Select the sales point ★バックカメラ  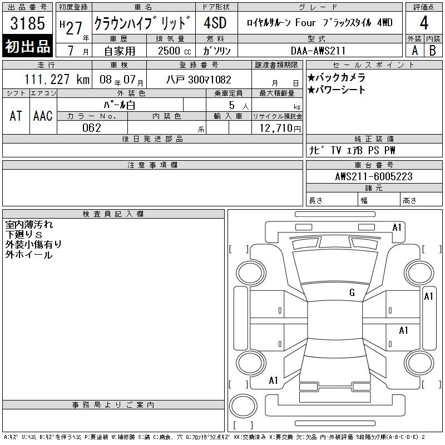(x=337, y=77)
